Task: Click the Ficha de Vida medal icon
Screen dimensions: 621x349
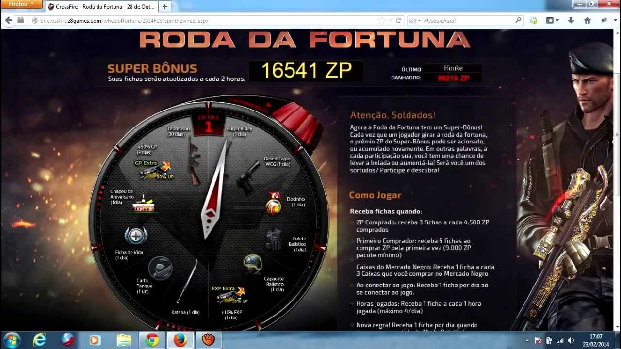Action: point(136,236)
